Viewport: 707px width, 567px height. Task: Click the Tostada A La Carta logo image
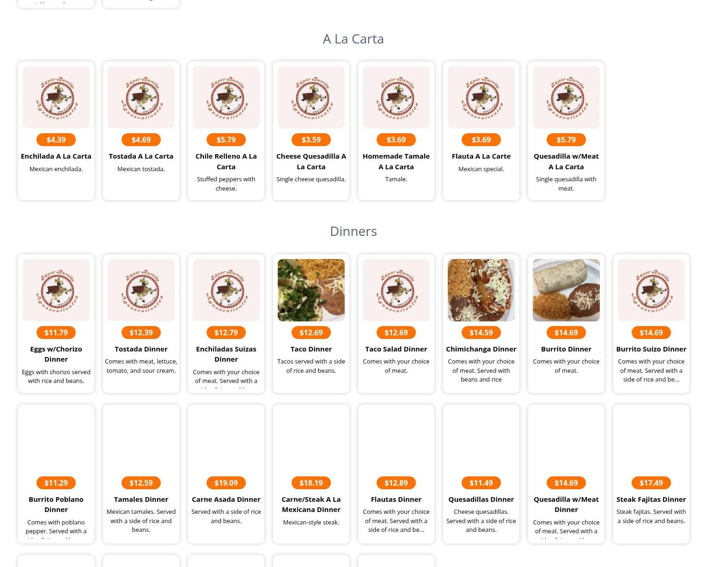pyautogui.click(x=141, y=97)
